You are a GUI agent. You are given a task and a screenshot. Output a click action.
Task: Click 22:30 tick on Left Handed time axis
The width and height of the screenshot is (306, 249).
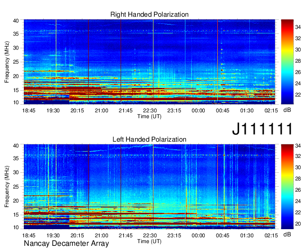point(150,235)
